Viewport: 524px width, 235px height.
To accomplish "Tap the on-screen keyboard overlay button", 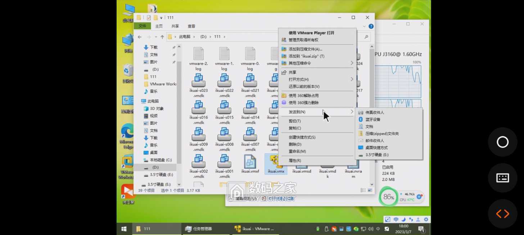I will pyautogui.click(x=502, y=178).
